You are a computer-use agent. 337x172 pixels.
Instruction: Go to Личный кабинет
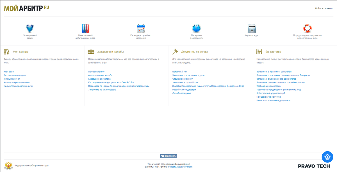12,79
